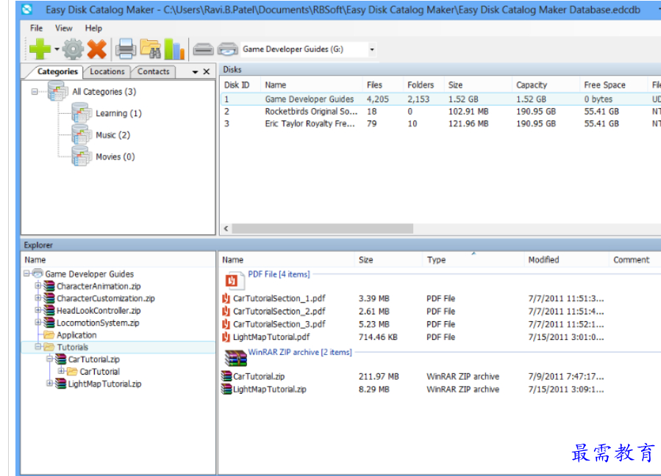Click the WinRAR ZIP archive group icon
Viewport: 661px width, 476px height.
tap(235, 358)
